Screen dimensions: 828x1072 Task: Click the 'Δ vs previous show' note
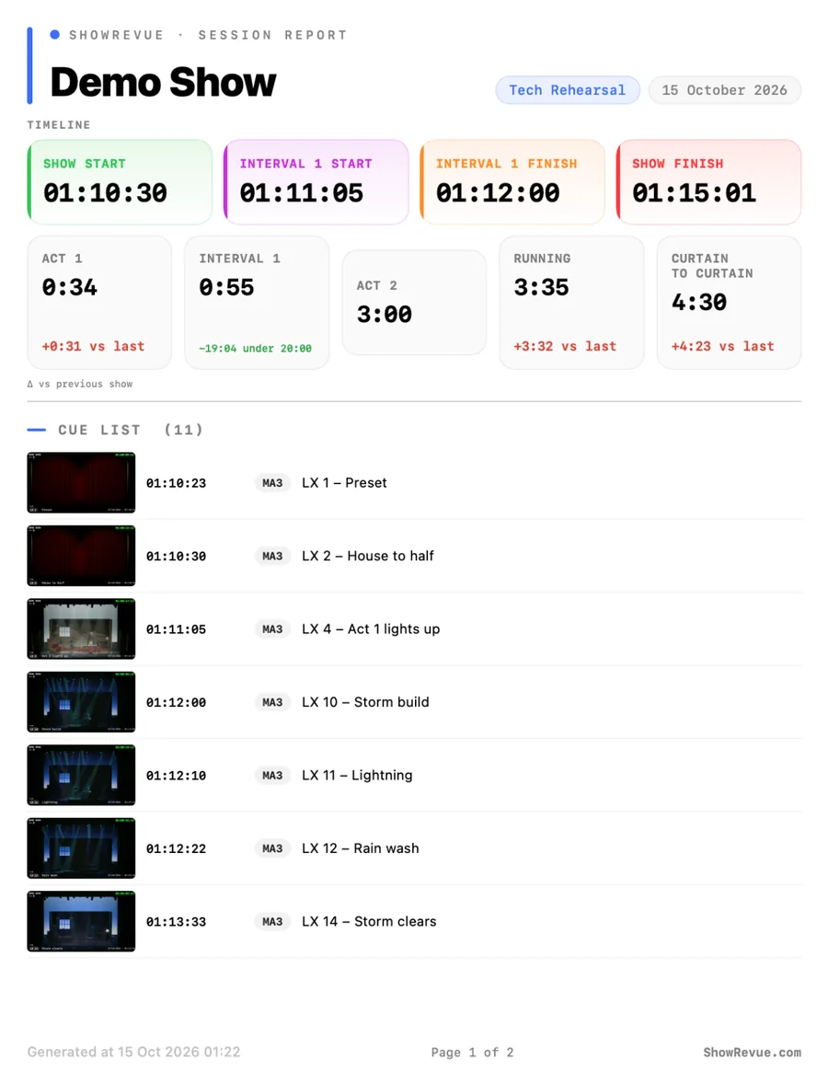pos(80,385)
